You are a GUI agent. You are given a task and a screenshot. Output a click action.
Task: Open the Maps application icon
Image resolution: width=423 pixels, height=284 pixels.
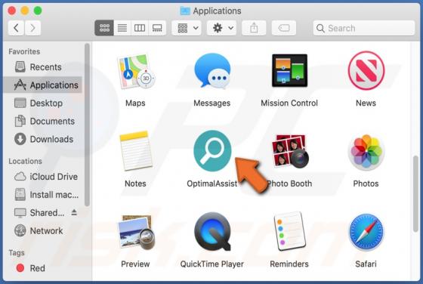(136, 71)
